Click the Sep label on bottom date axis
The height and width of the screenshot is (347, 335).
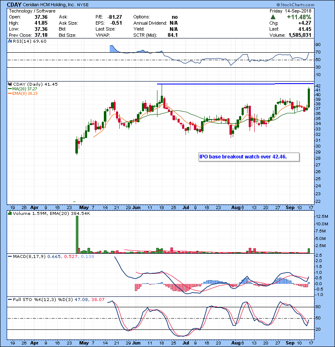click(x=290, y=343)
